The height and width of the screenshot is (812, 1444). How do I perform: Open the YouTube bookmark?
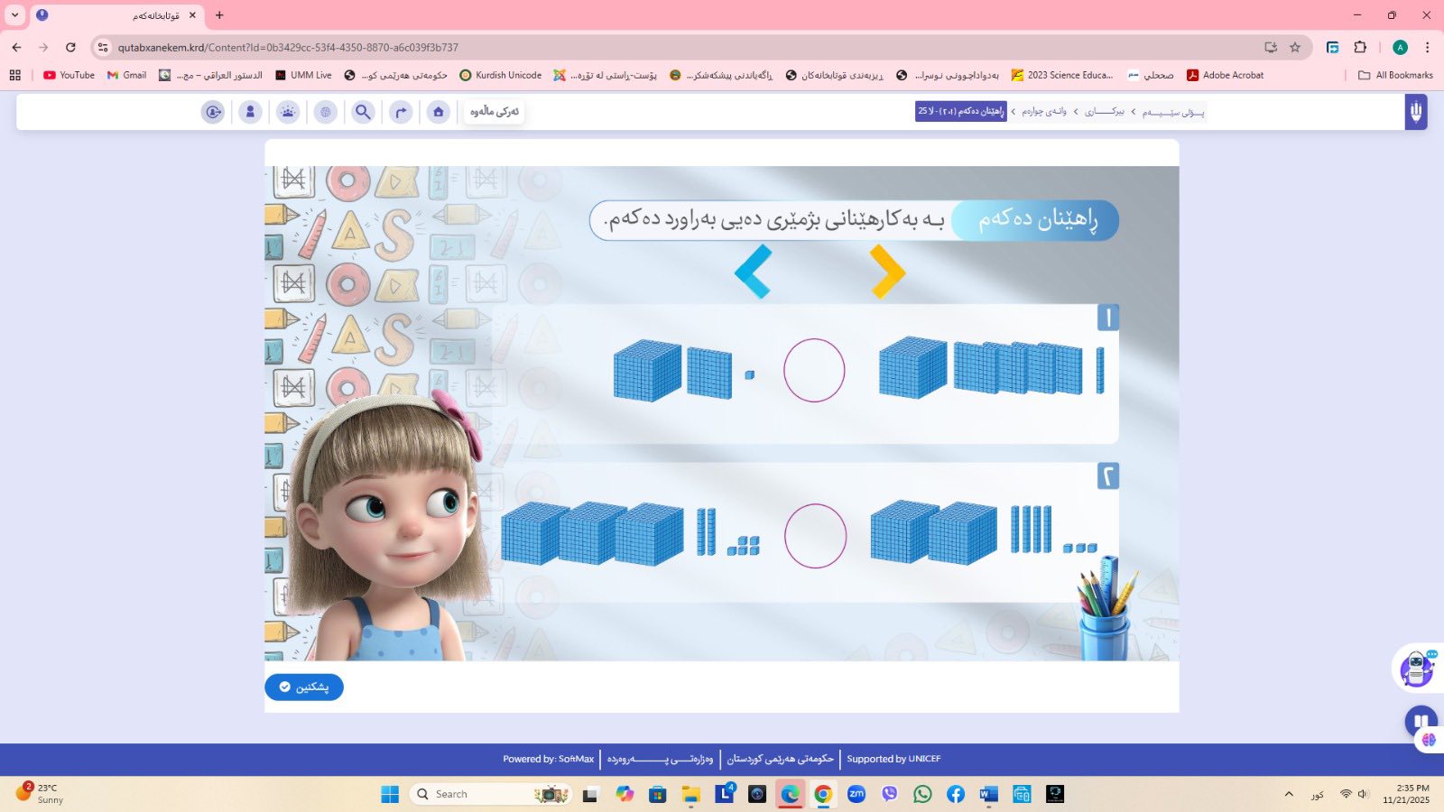69,75
